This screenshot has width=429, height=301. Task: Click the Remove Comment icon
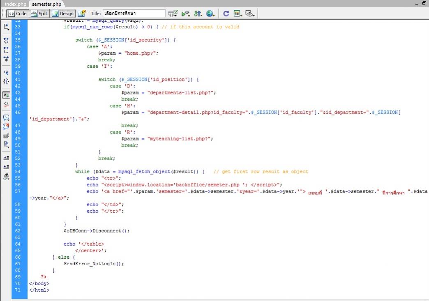pyautogui.click(x=6, y=126)
